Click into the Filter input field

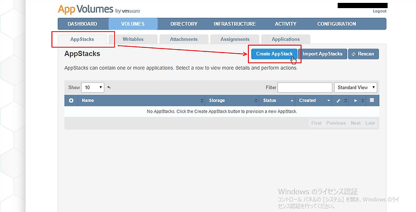(305, 88)
